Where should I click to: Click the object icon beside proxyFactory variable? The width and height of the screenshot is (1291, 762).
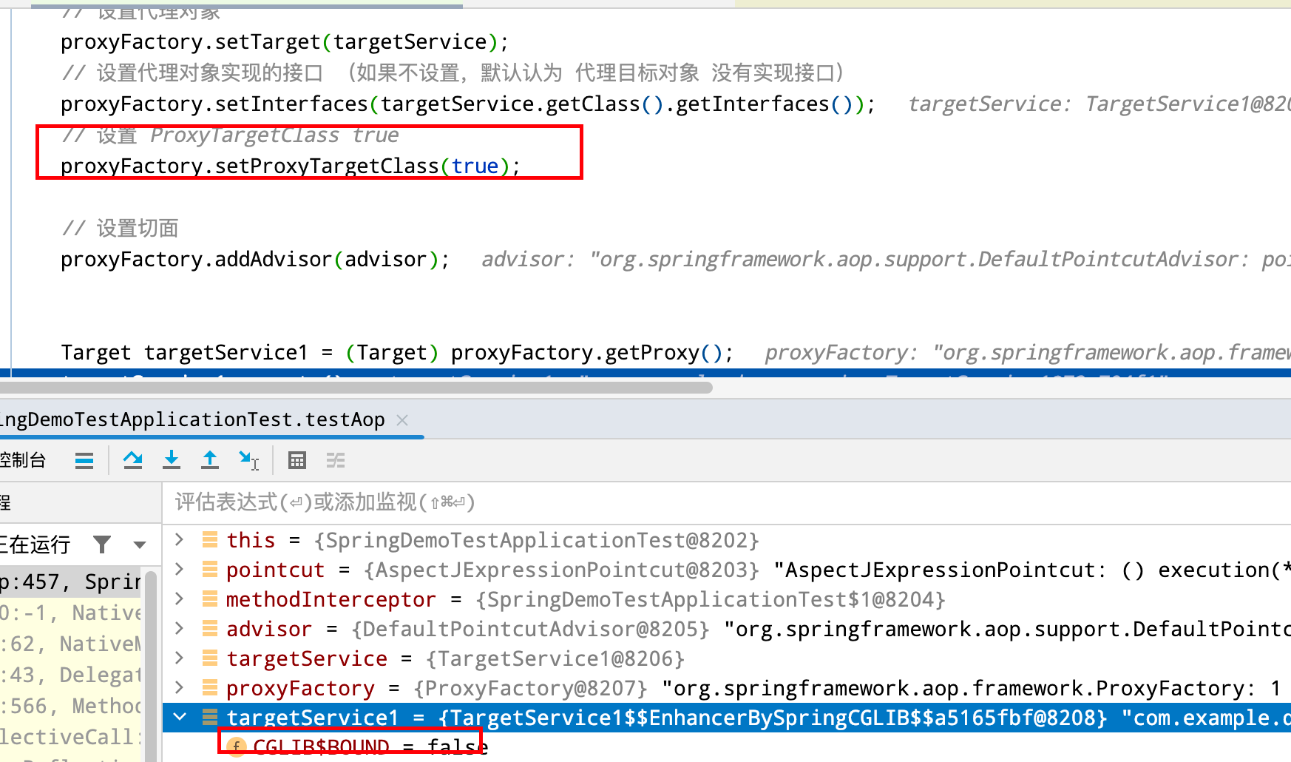pos(210,688)
